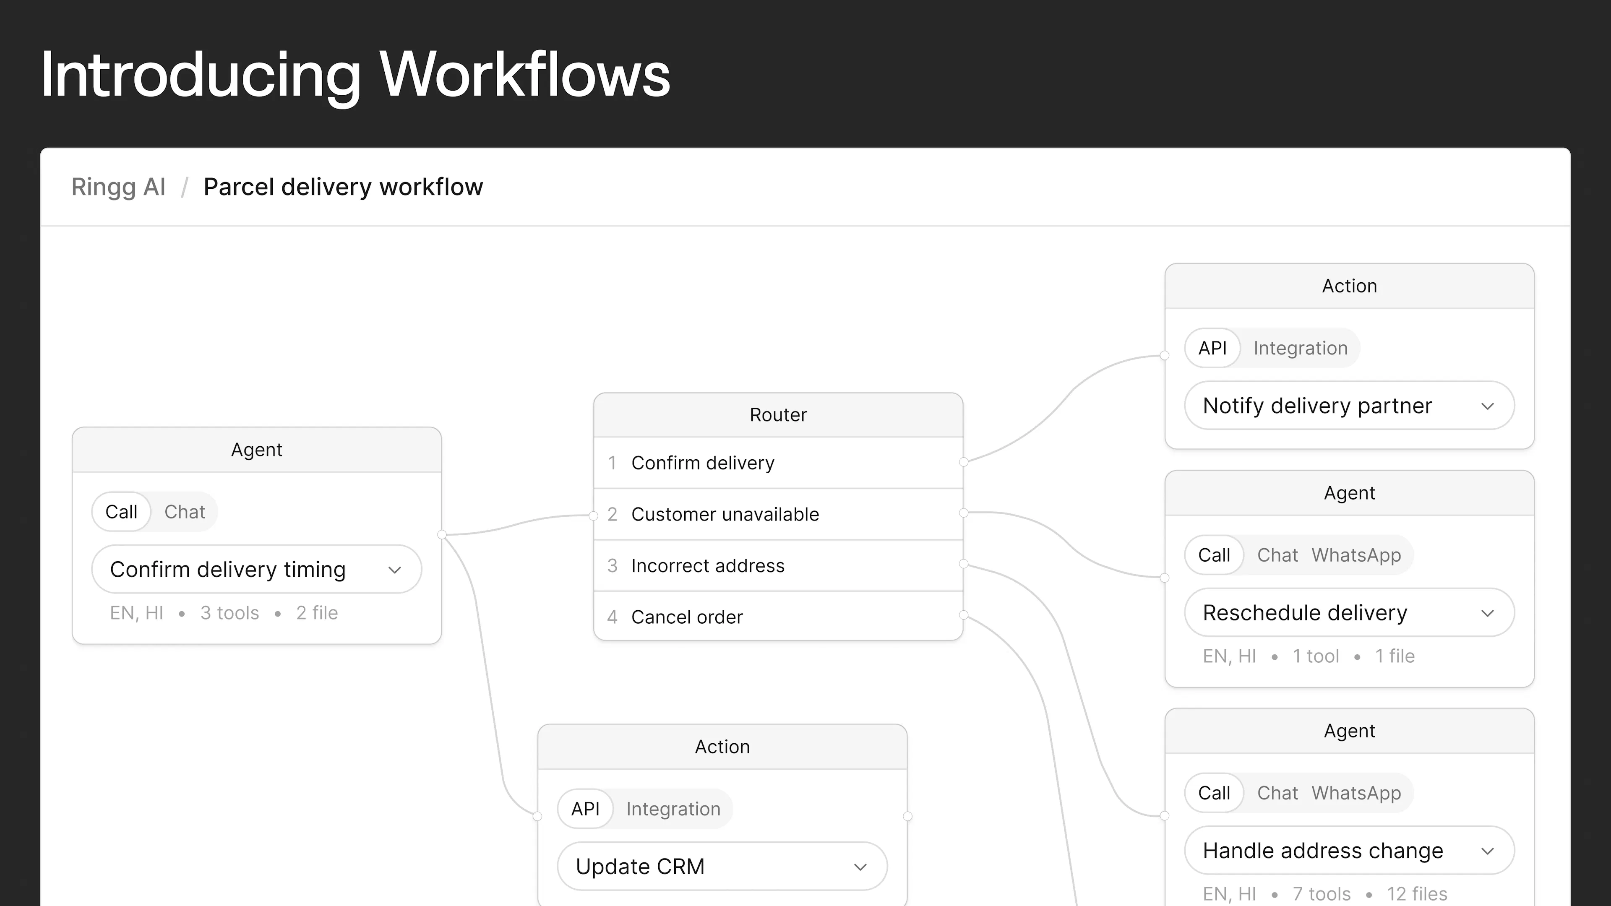Open the Notify delivery partner dropdown chevron
Screen dimensions: 1611x906
pos(1488,406)
